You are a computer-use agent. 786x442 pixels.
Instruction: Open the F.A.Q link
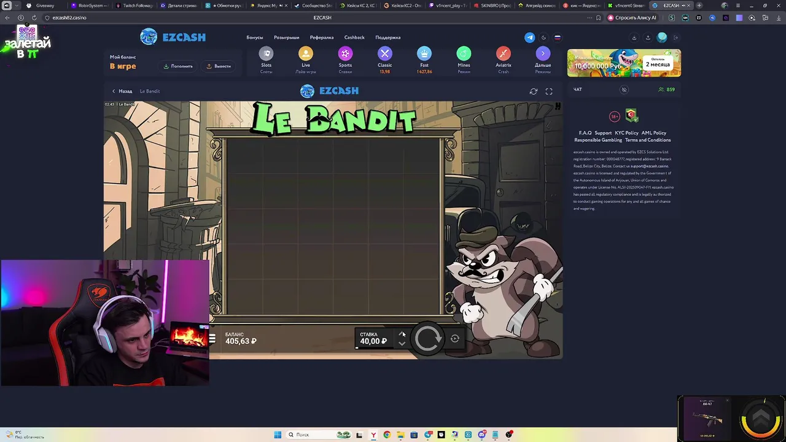[x=585, y=133]
